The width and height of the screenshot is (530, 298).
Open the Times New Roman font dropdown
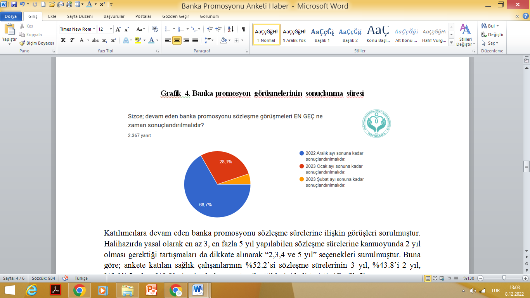[94, 29]
